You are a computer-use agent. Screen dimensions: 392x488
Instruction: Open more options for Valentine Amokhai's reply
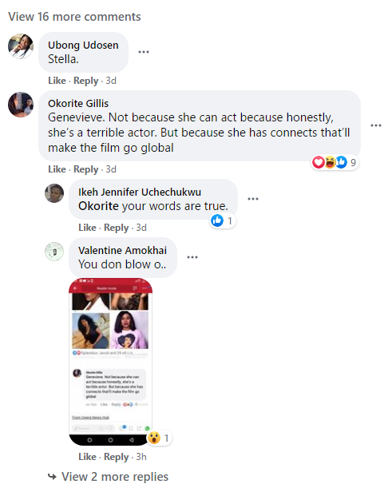(x=192, y=257)
